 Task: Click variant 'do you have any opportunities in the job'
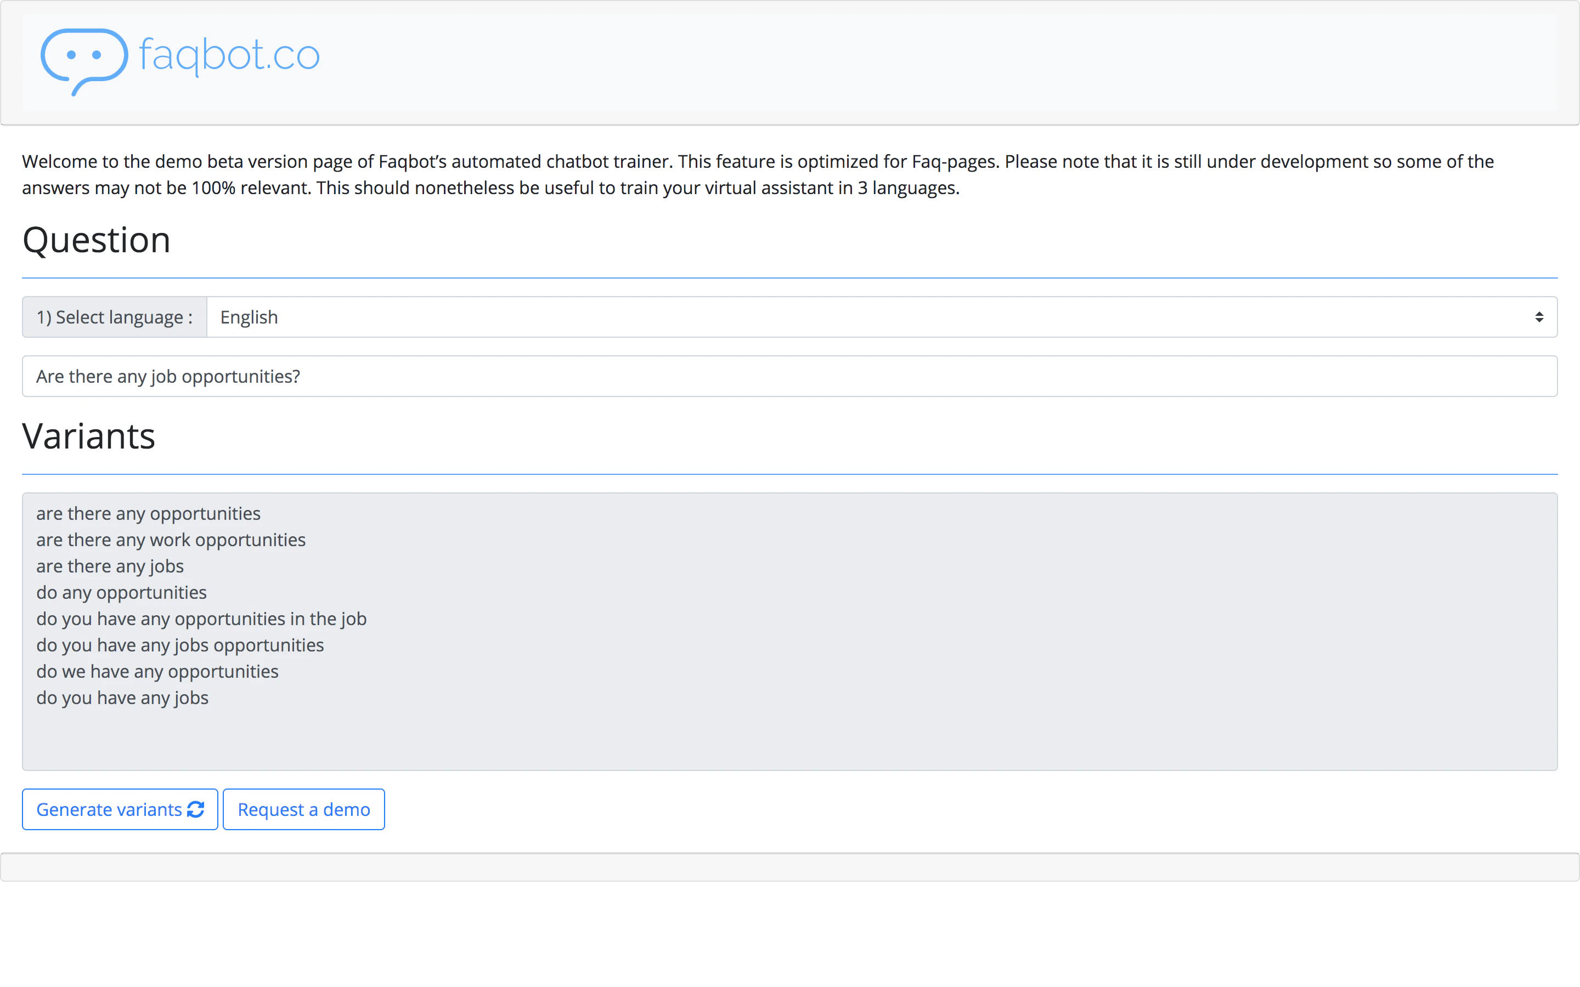click(x=201, y=619)
